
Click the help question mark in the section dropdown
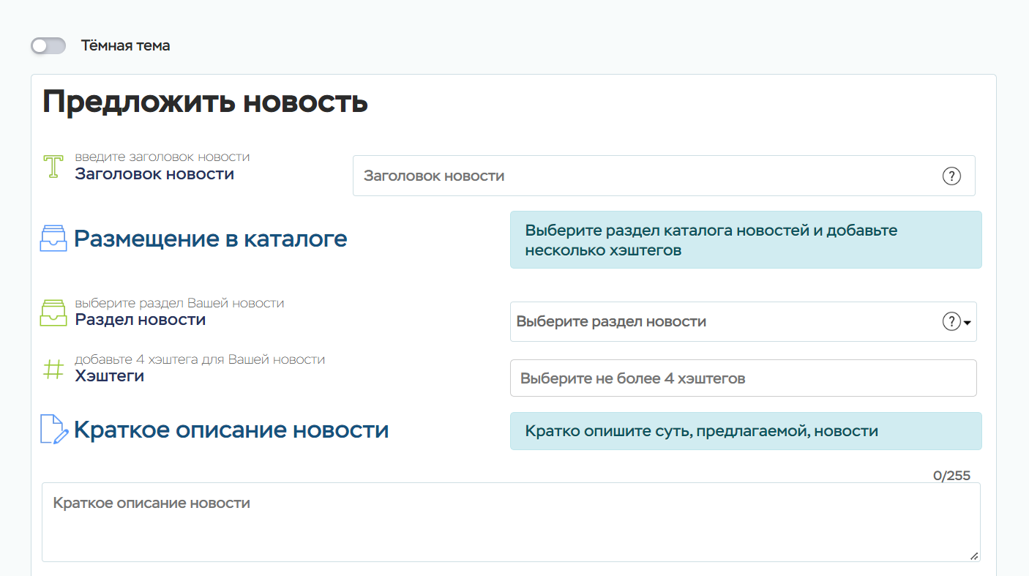[951, 321]
